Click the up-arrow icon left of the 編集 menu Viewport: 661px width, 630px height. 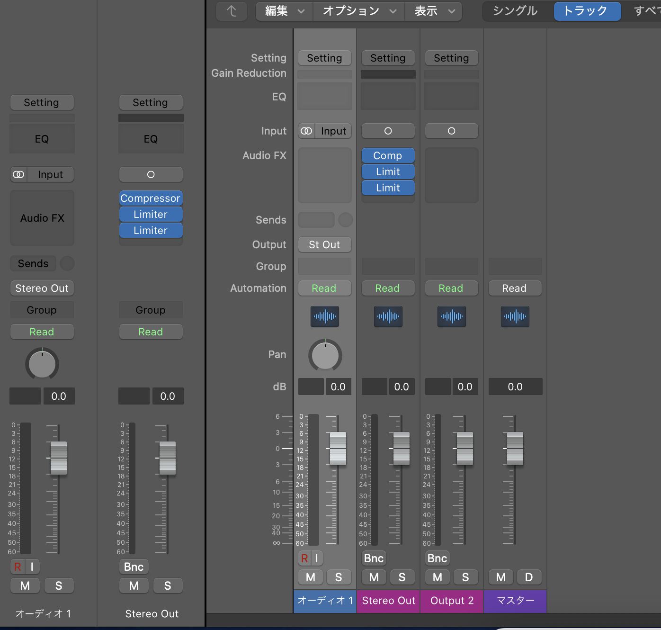(232, 11)
